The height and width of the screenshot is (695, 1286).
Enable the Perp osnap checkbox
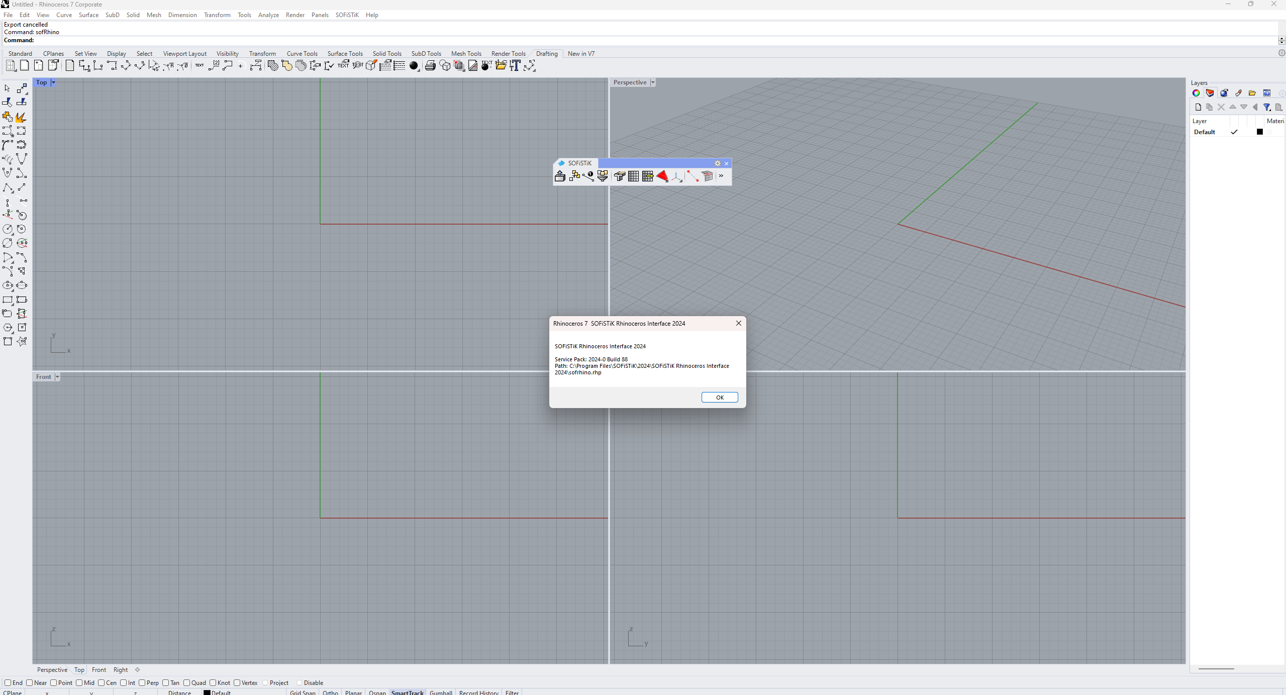click(142, 682)
